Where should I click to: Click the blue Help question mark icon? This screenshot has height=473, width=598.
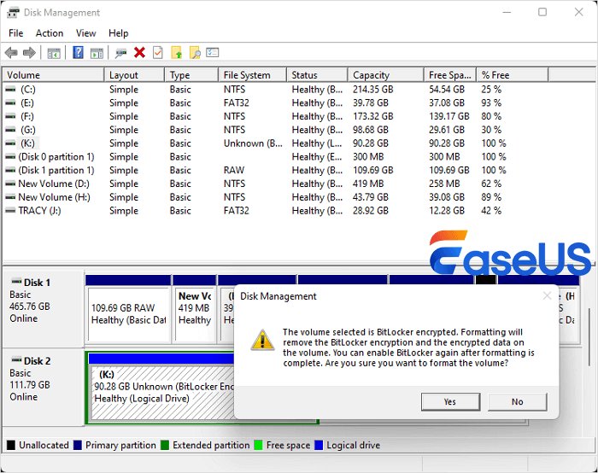(x=78, y=53)
